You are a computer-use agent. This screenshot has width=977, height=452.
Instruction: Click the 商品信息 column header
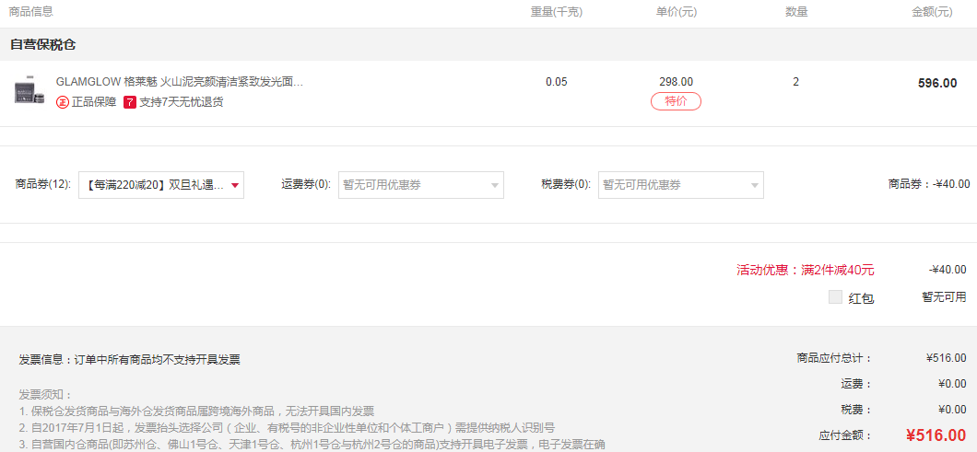tap(30, 12)
